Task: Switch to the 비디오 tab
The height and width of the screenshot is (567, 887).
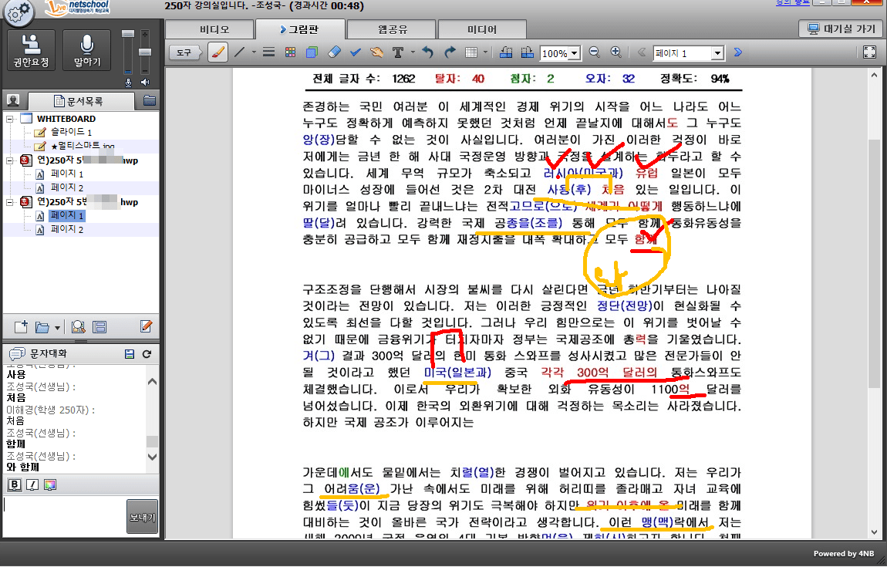Action: (214, 29)
